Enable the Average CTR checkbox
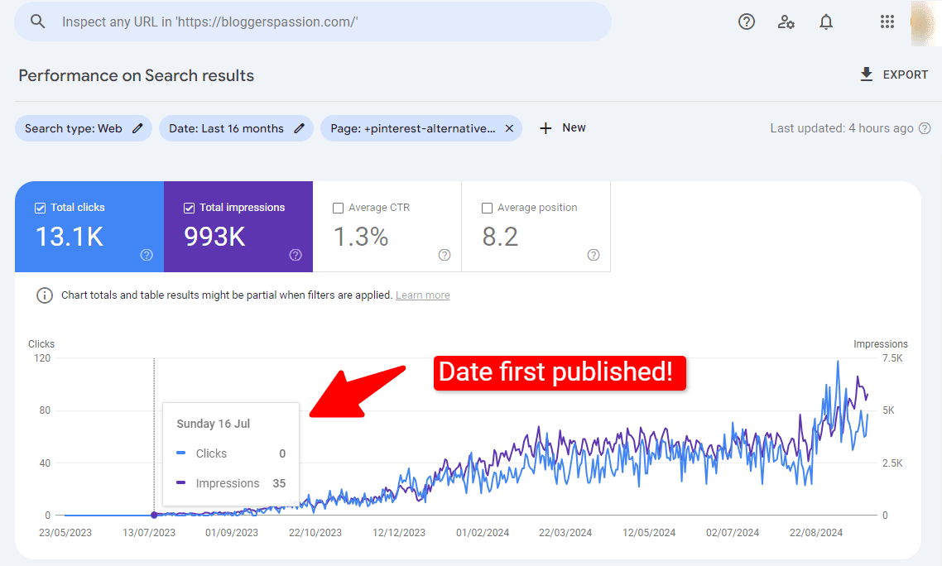 (x=338, y=208)
